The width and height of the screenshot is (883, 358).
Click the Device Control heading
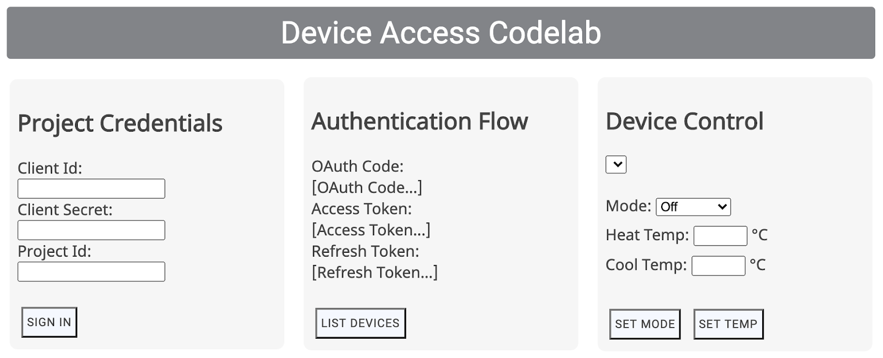pos(684,121)
